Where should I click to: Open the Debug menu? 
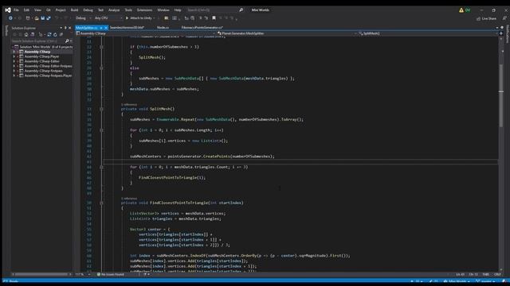tap(88, 10)
